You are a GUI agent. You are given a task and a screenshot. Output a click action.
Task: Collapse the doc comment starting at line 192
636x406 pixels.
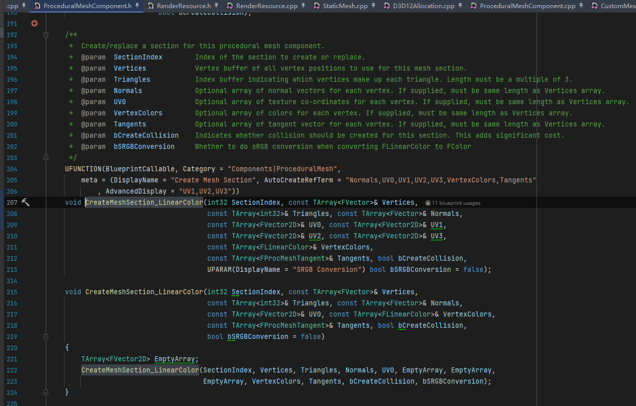point(46,35)
